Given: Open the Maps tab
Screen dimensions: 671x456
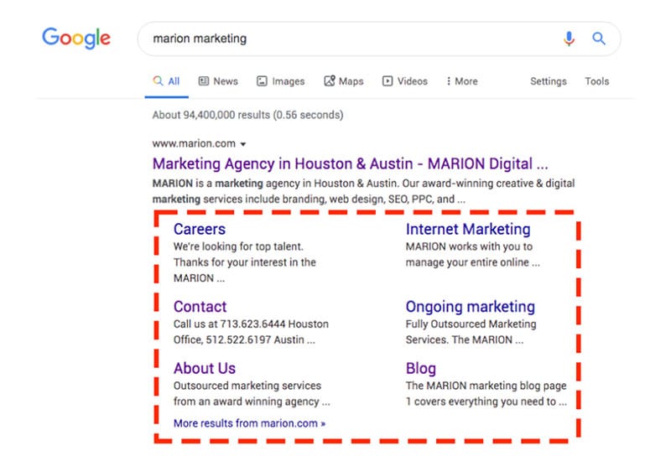Looking at the screenshot, I should tap(344, 81).
